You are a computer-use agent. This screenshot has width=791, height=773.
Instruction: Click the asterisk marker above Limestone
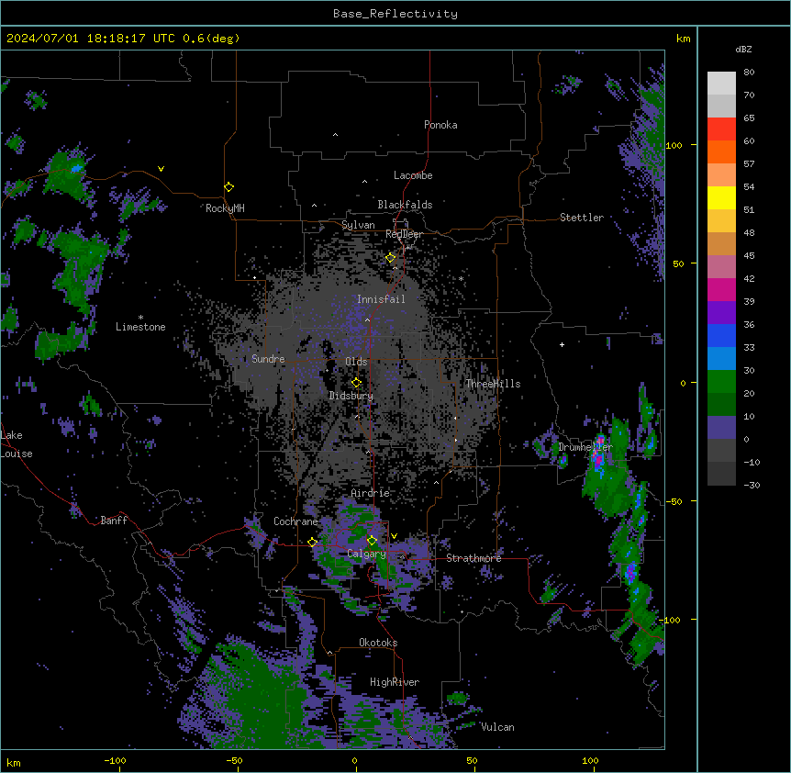pos(140,317)
